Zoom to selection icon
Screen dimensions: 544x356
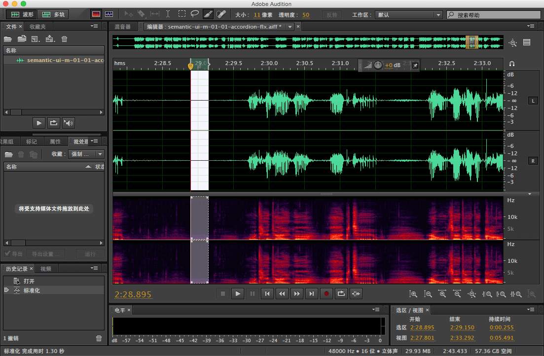[x=516, y=294]
